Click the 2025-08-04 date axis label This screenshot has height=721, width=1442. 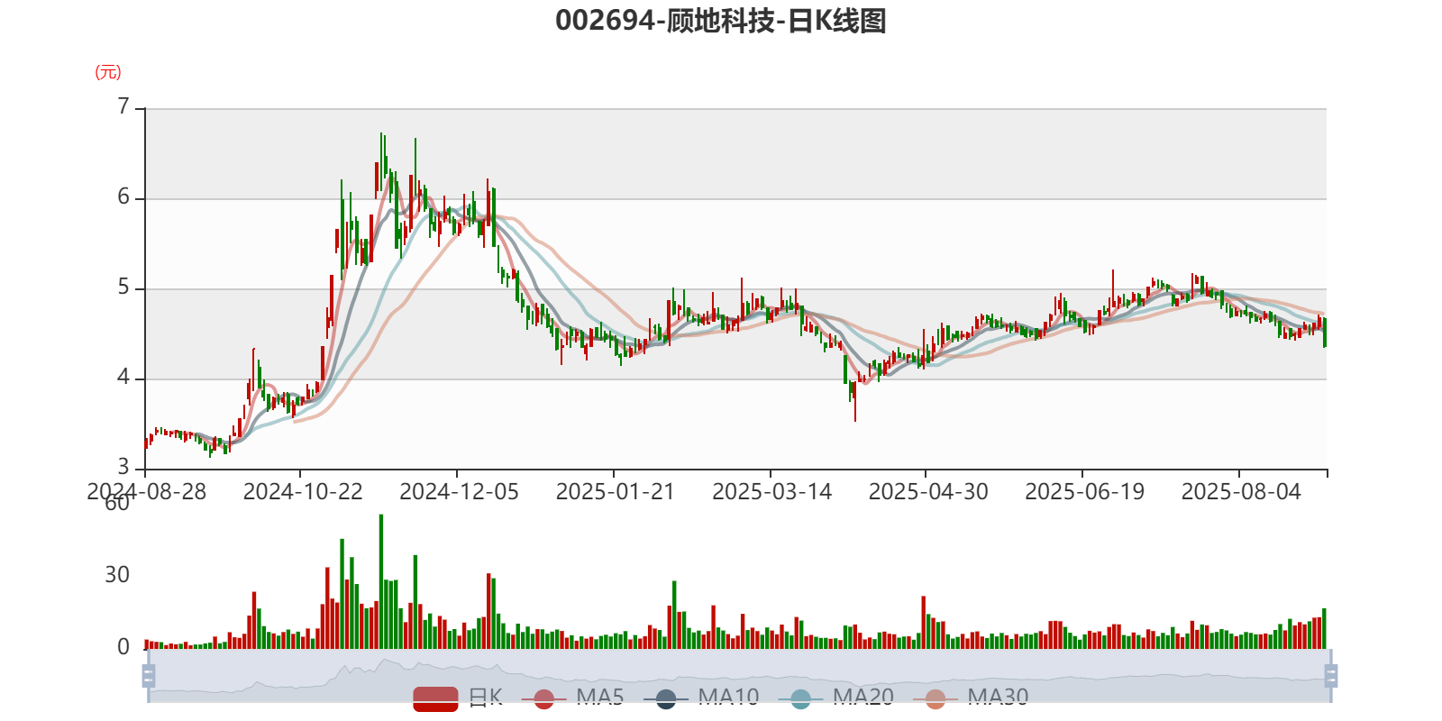[x=1241, y=492]
